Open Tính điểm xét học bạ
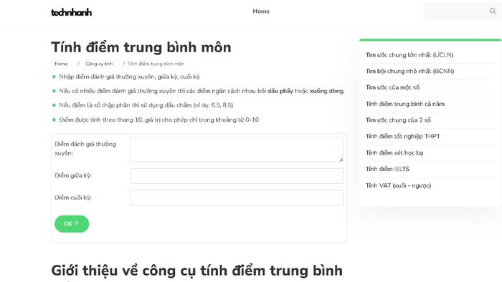The image size is (502, 282). tap(394, 152)
